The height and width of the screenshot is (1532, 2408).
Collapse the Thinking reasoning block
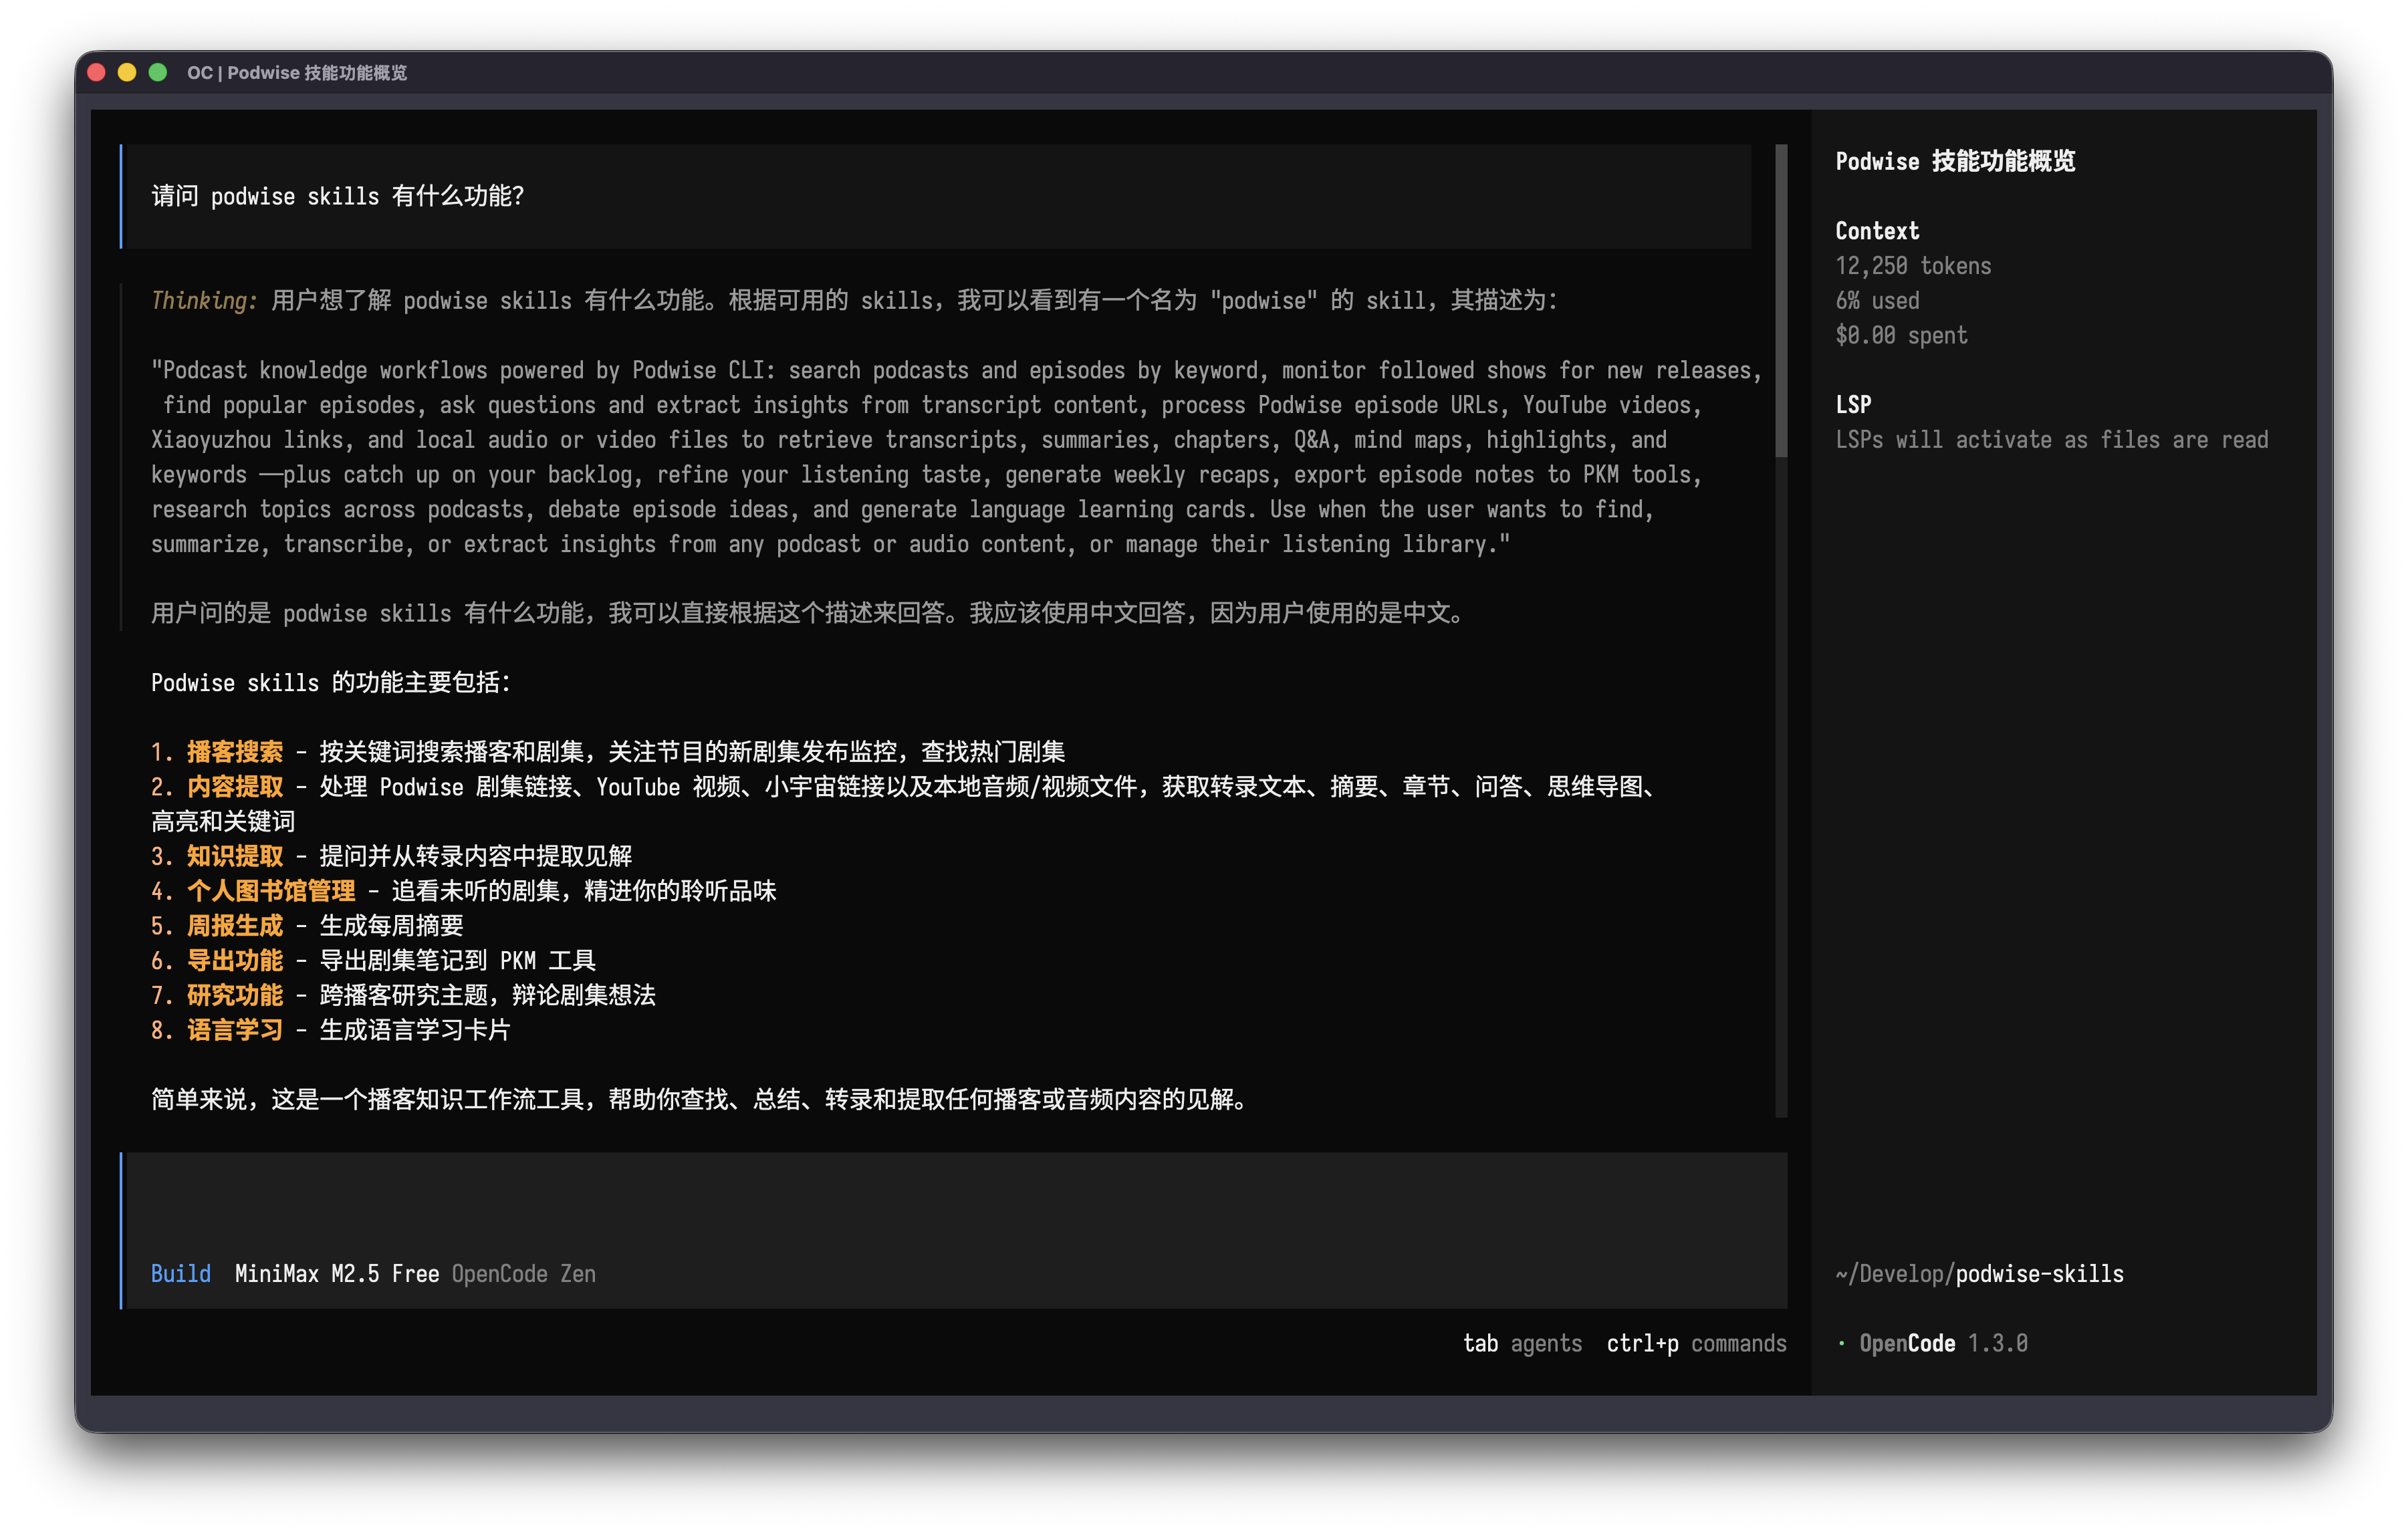[204, 300]
